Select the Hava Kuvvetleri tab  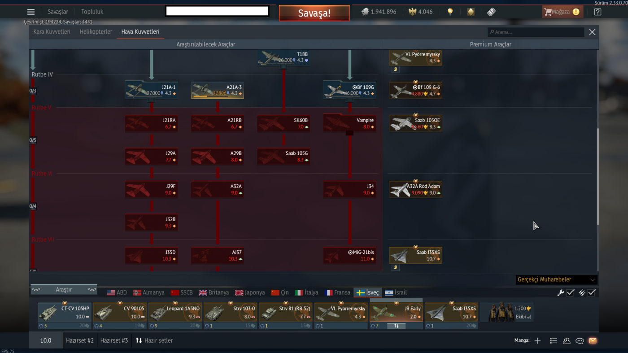pos(140,32)
